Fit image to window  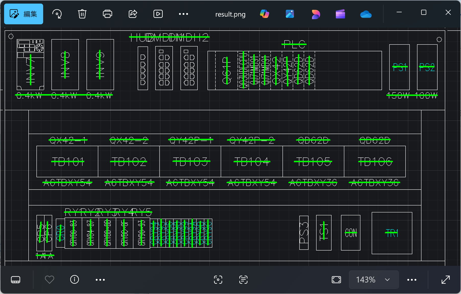point(336,280)
